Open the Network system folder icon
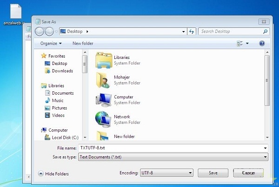 (103, 120)
